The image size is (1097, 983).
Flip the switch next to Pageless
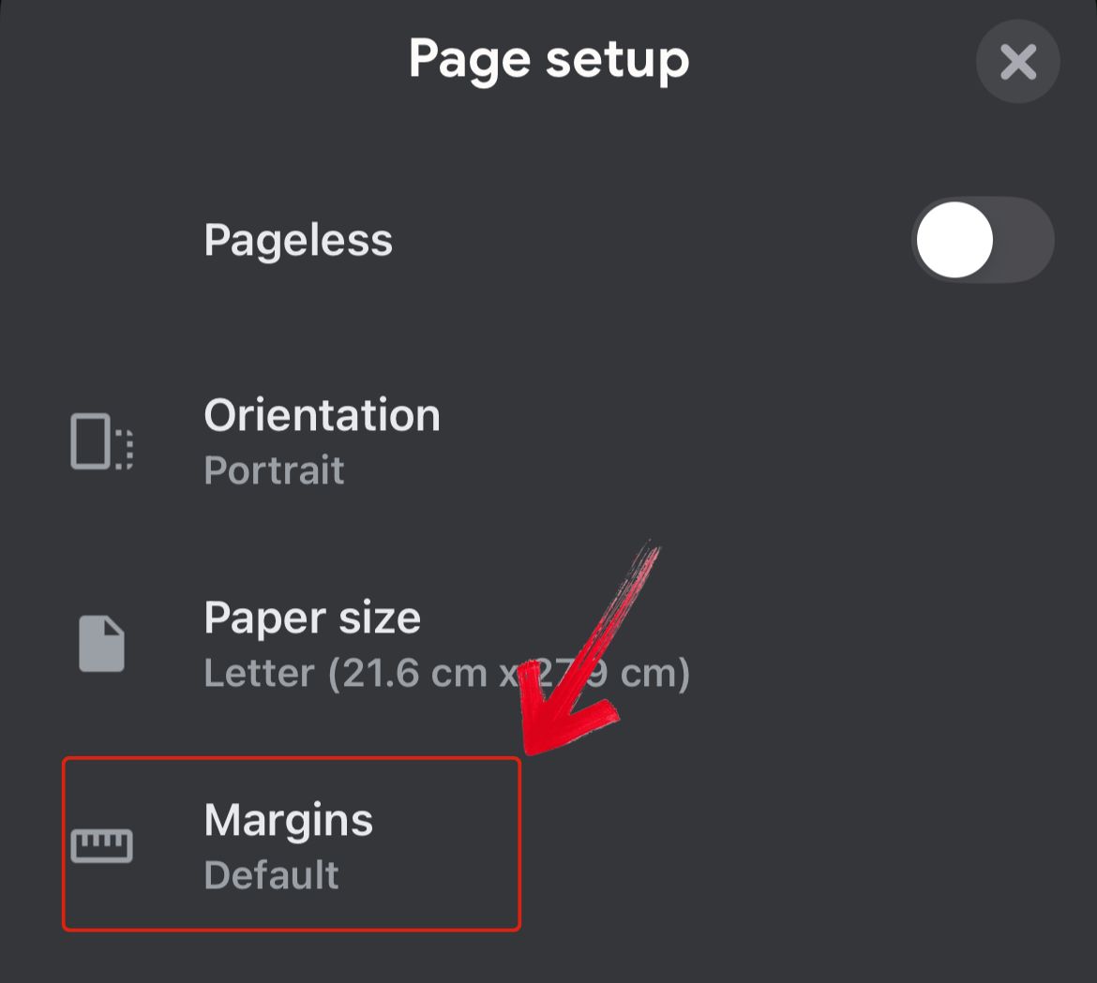point(981,239)
